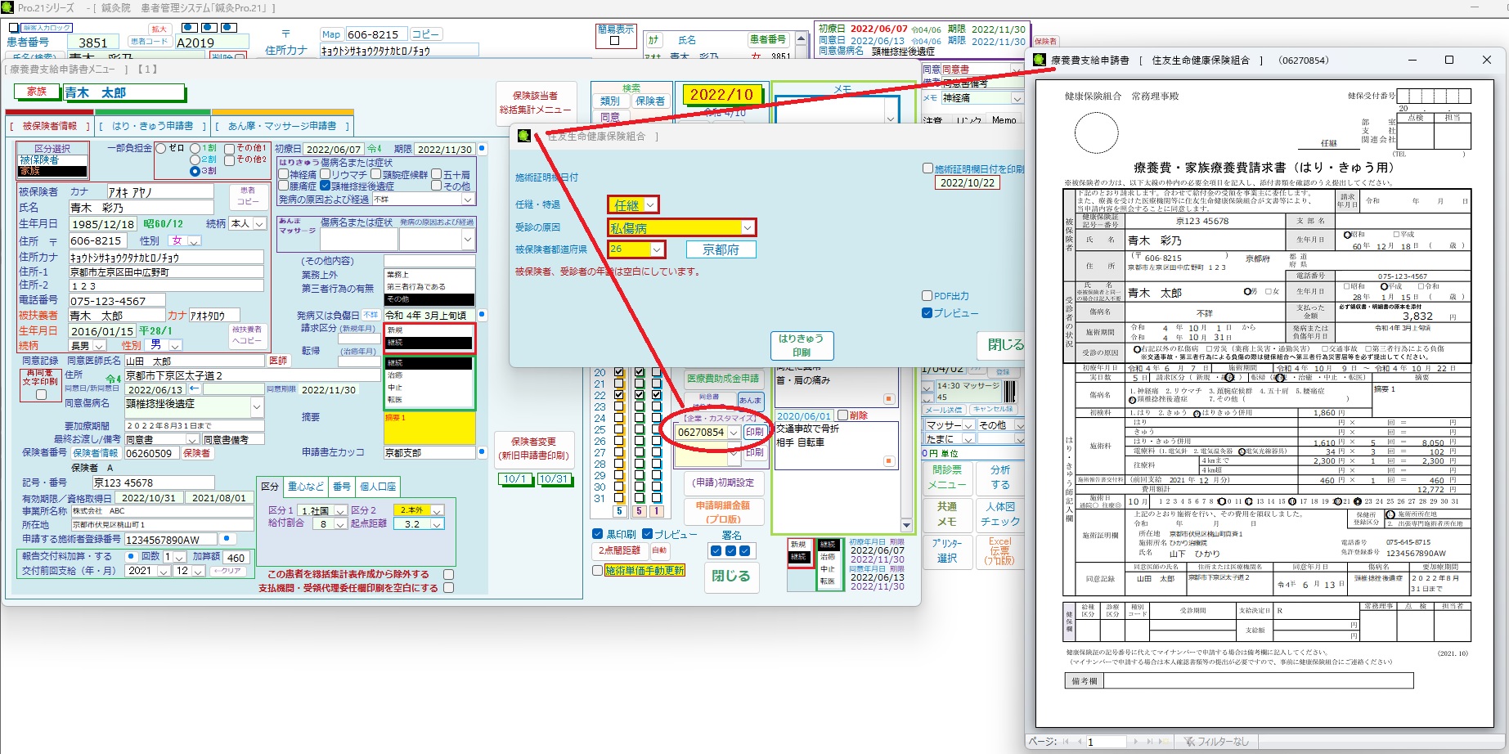1509x754 pixels.
Task: Open あん摩・マッサージ申請書 tab
Action: click(x=282, y=126)
